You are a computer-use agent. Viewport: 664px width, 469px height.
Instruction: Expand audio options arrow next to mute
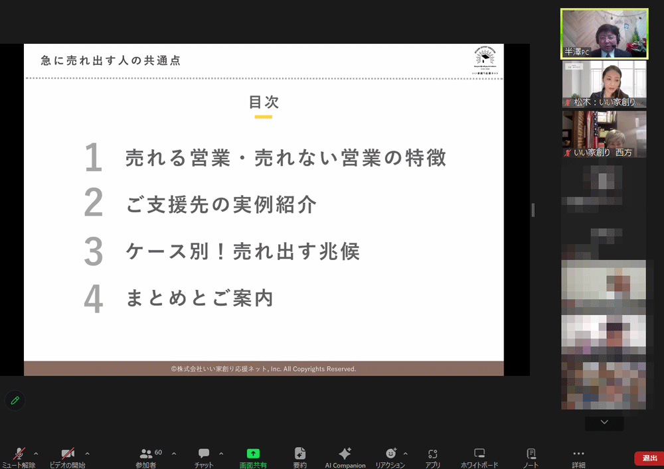(x=36, y=454)
